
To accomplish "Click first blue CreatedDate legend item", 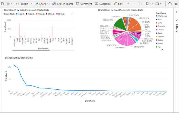I will (20, 14).
